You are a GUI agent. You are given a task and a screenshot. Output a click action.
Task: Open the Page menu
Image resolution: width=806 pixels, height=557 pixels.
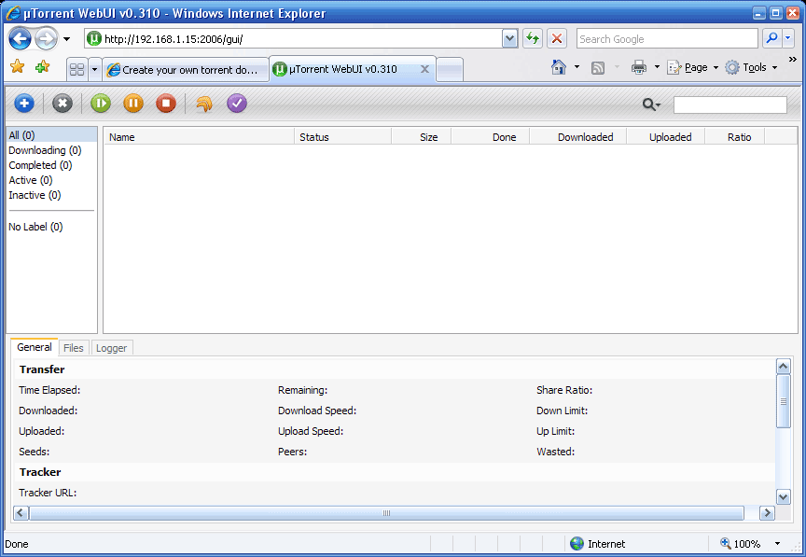(692, 67)
